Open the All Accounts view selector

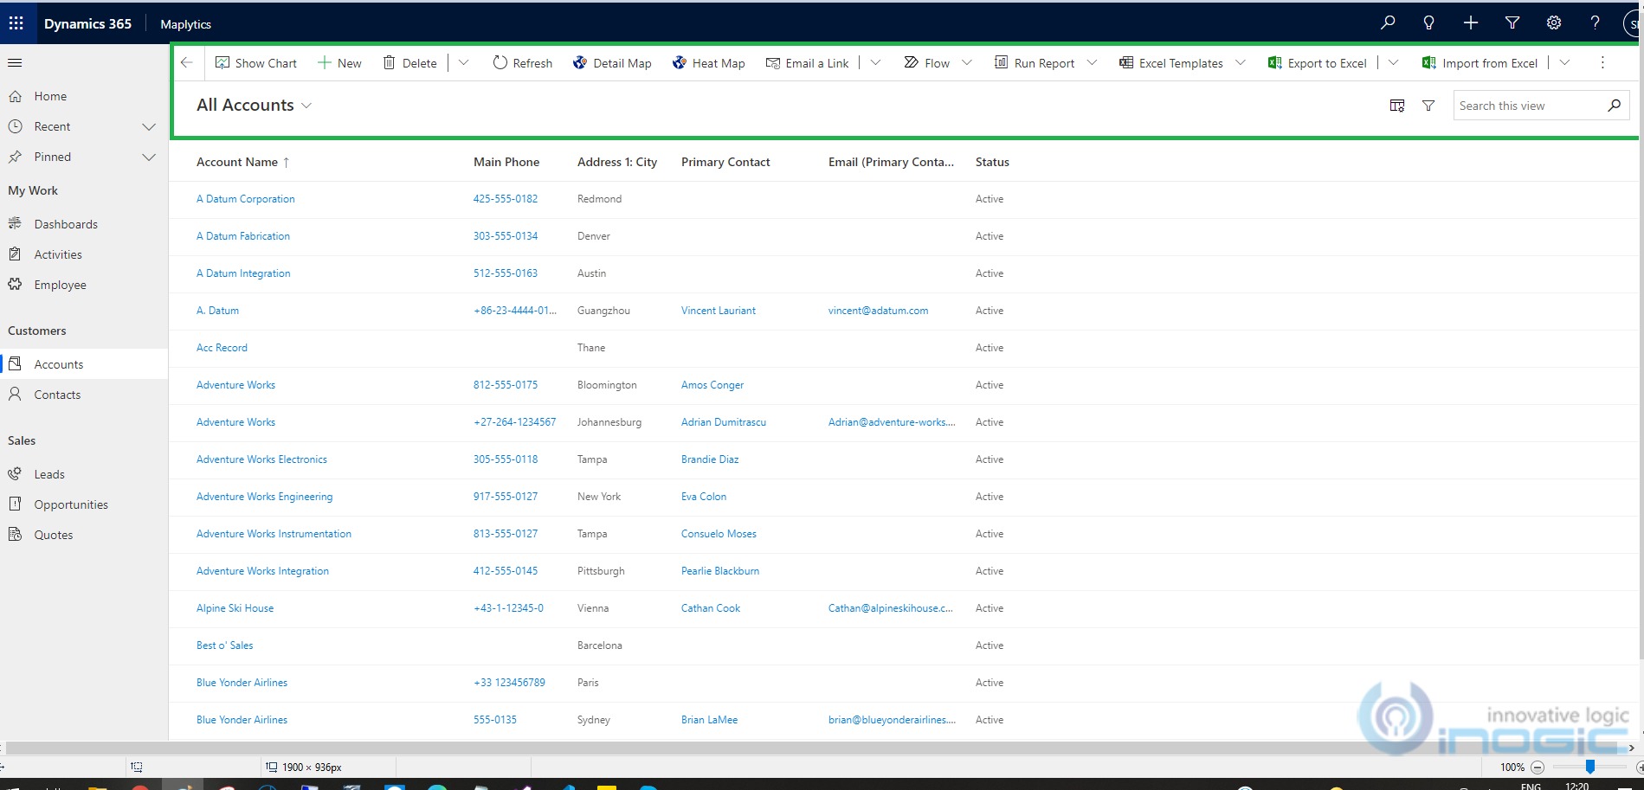[x=254, y=105]
